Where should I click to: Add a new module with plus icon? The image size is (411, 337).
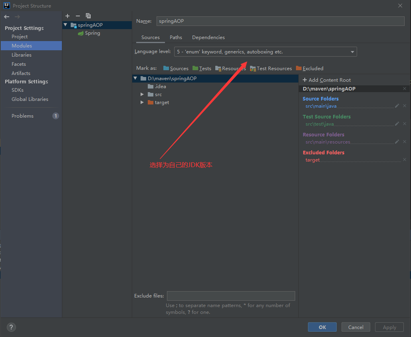tap(68, 16)
